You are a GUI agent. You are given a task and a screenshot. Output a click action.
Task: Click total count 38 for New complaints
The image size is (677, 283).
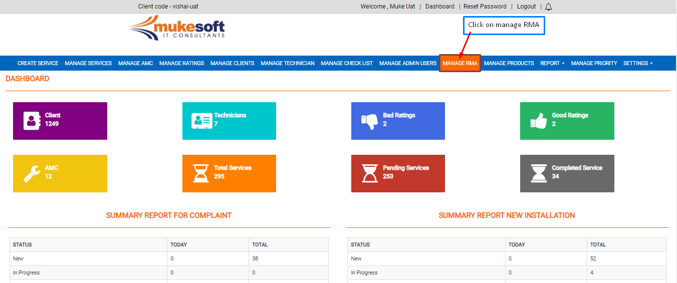click(x=255, y=259)
